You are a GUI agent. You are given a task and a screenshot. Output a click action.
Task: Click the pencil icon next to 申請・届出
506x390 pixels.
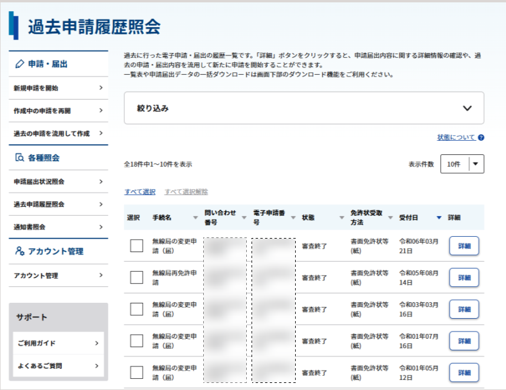coord(19,64)
